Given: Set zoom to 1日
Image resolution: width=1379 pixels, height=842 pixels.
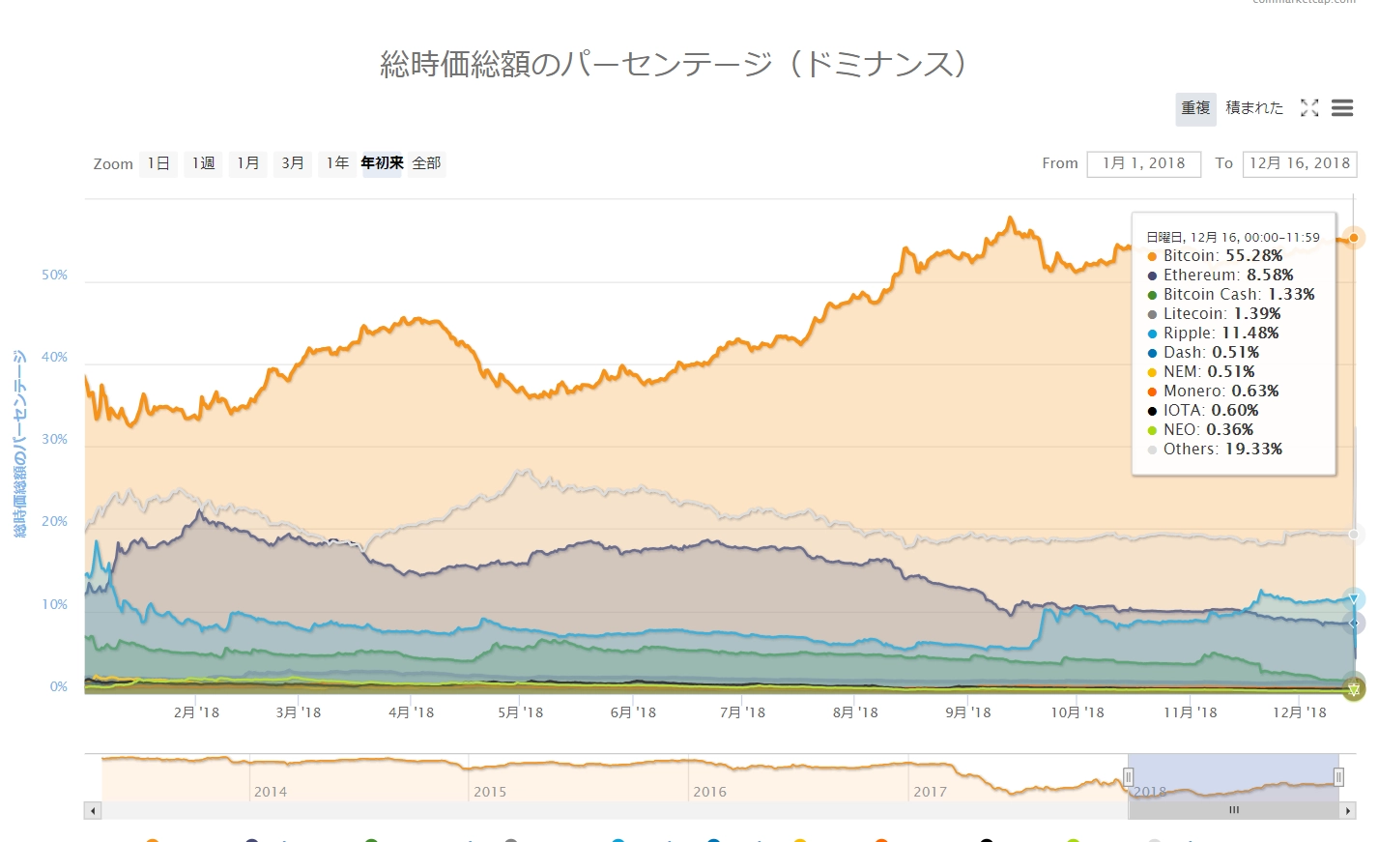Looking at the screenshot, I should pyautogui.click(x=158, y=163).
